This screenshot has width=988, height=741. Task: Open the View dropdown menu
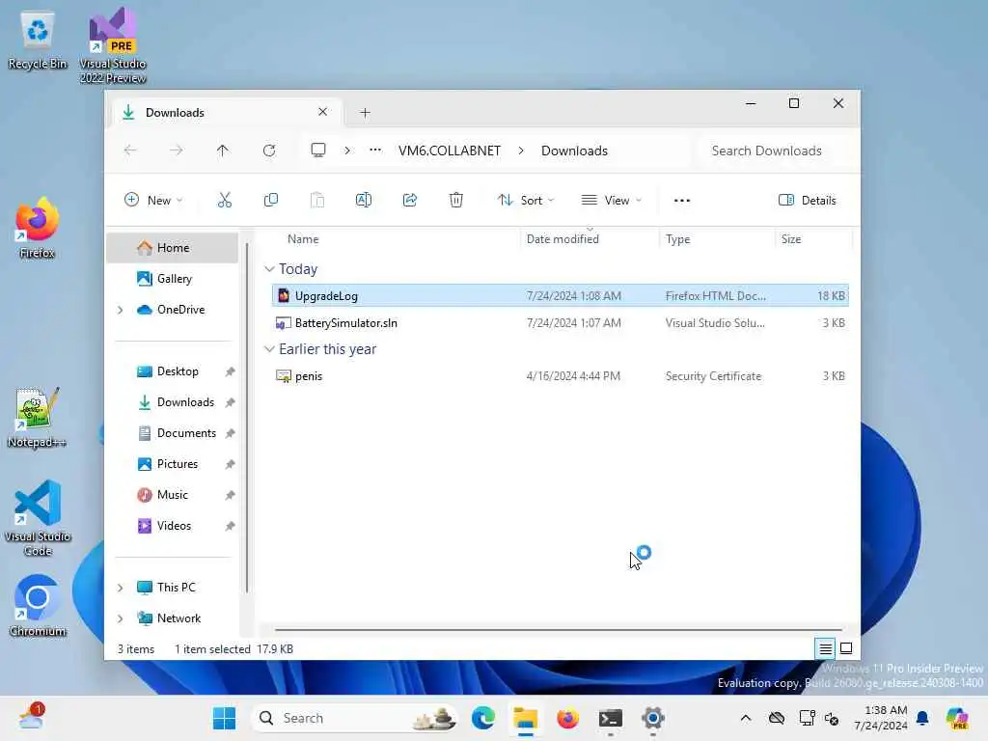point(611,201)
